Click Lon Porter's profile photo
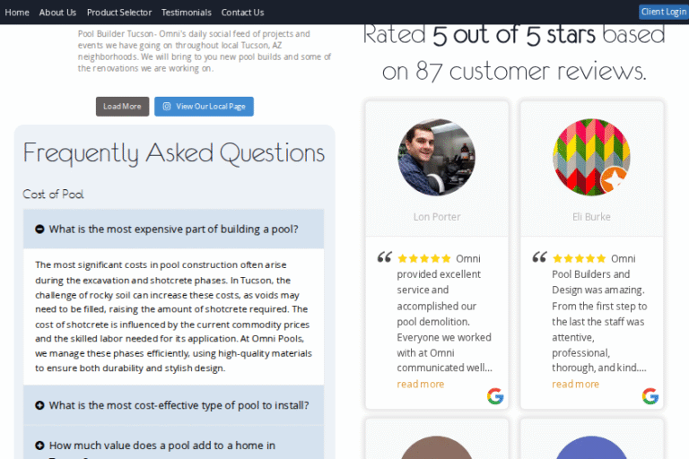Viewport: 689px width, 459px height. 437,158
